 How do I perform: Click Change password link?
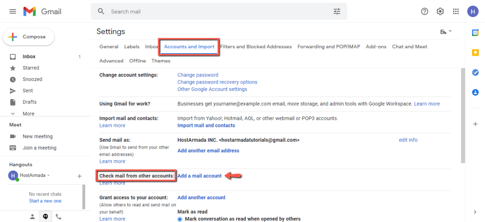pyautogui.click(x=198, y=75)
